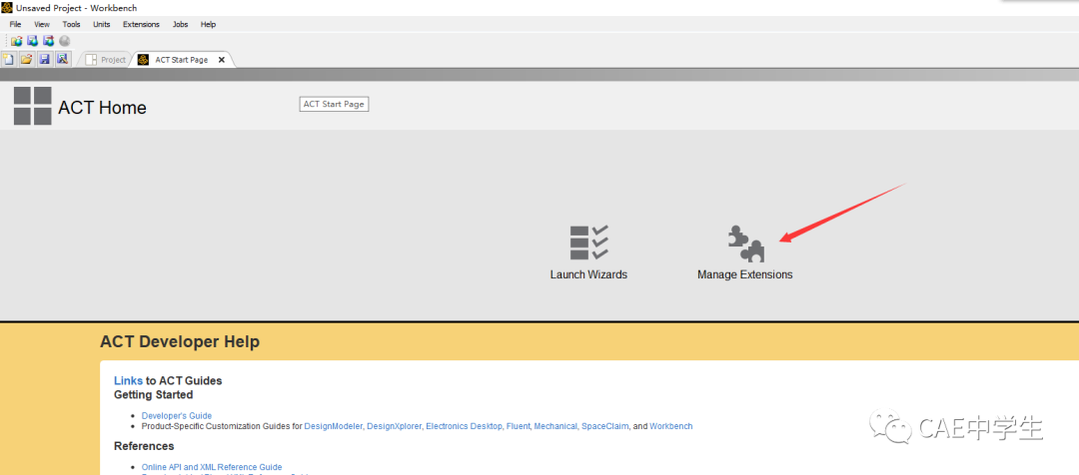Open the Jobs menu
Viewport: 1079px width, 475px height.
(x=180, y=24)
